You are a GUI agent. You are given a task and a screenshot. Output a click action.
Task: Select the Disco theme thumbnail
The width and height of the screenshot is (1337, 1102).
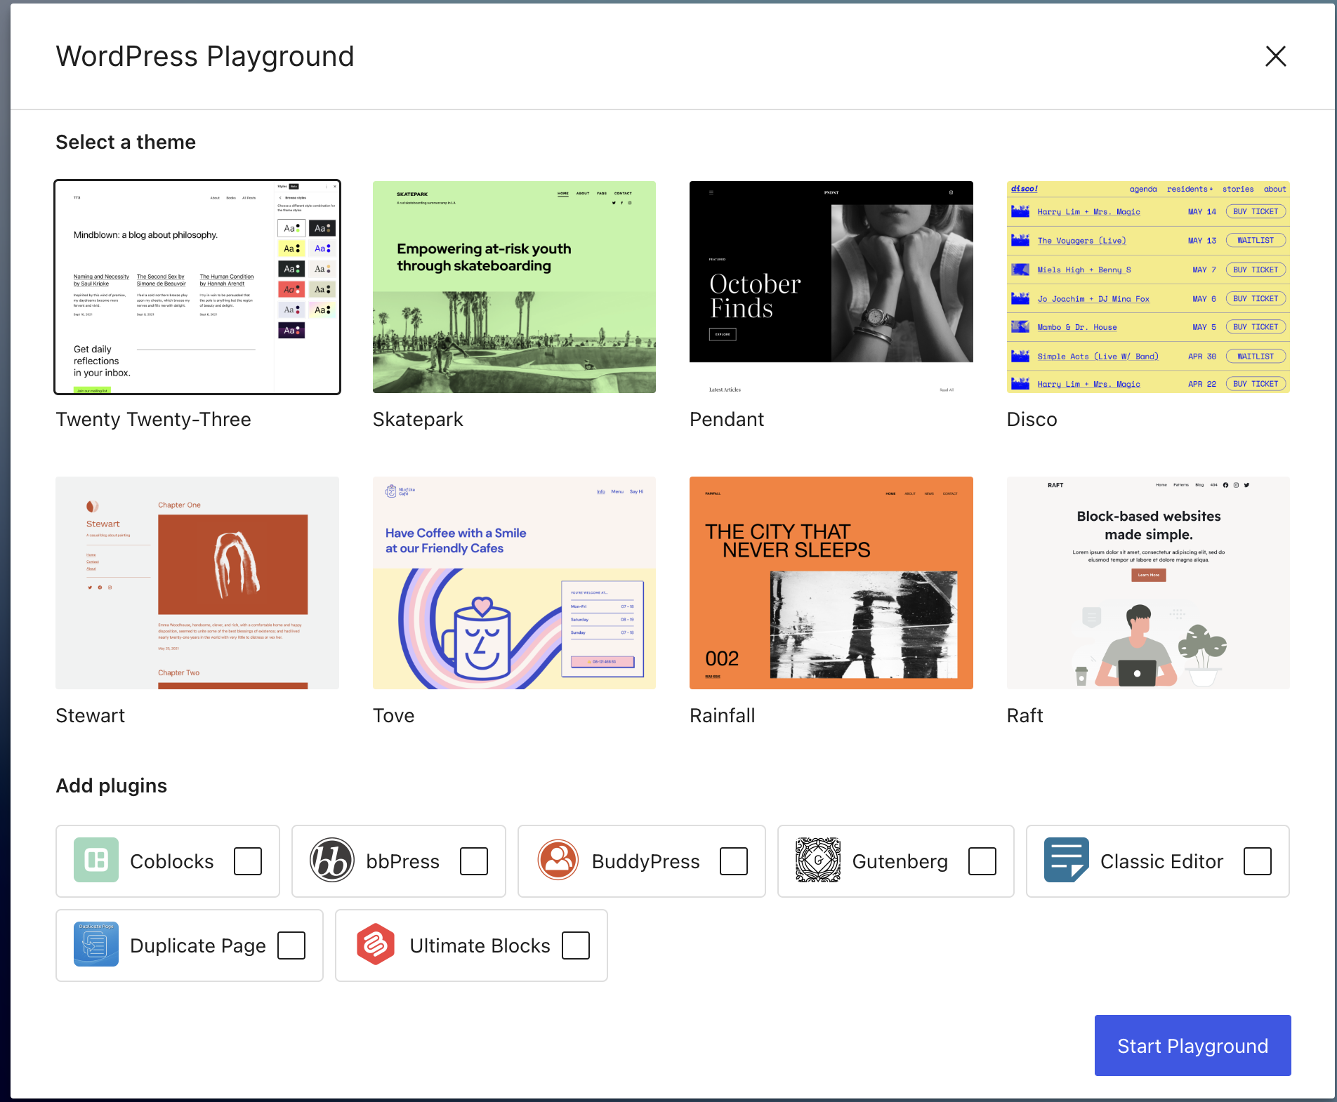(1148, 287)
